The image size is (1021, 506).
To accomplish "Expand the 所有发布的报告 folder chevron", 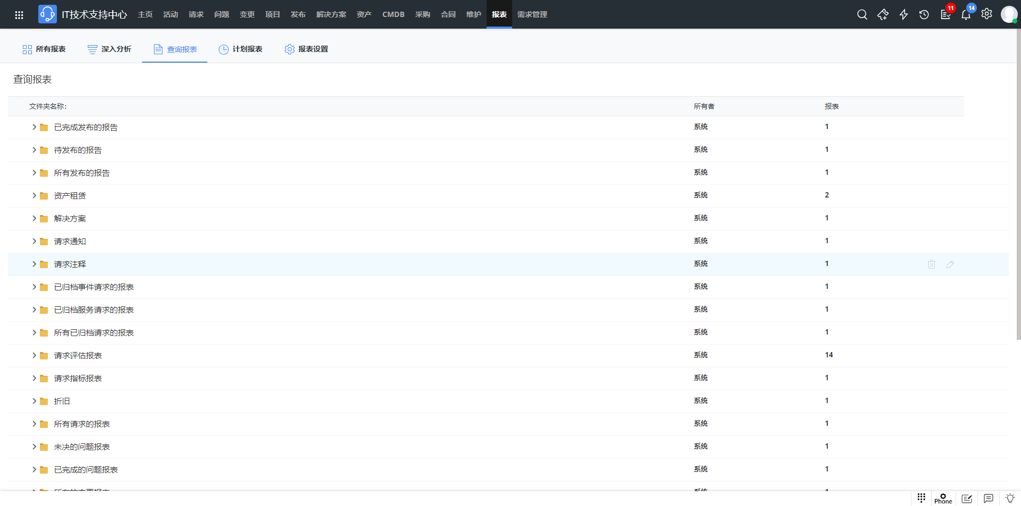I will (34, 173).
